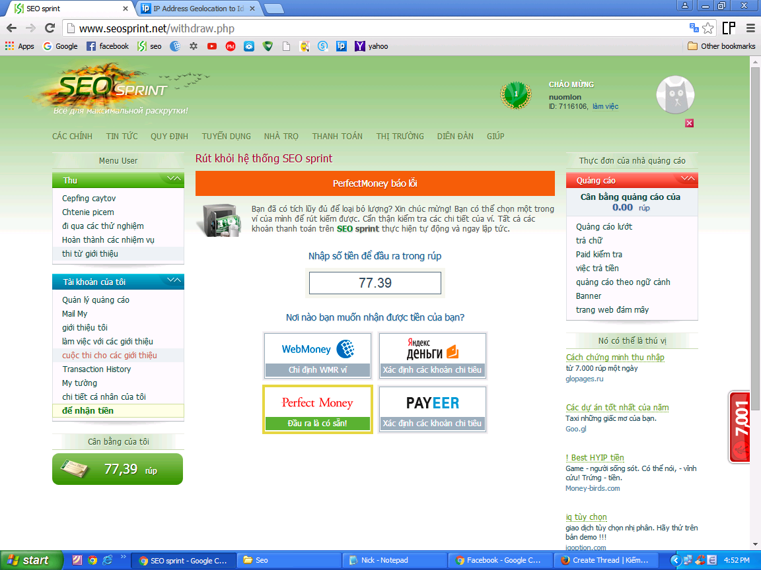Open the seo bookmark

[x=149, y=46]
